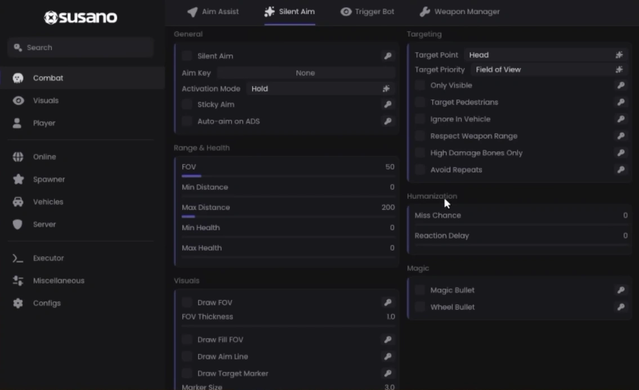Click the Spawner star icon
Viewport: 639px width, 390px height.
pos(19,180)
